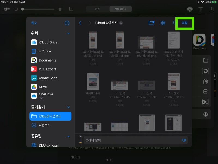
Task: Open search in the file browser
Action: pyautogui.click(x=174, y=23)
